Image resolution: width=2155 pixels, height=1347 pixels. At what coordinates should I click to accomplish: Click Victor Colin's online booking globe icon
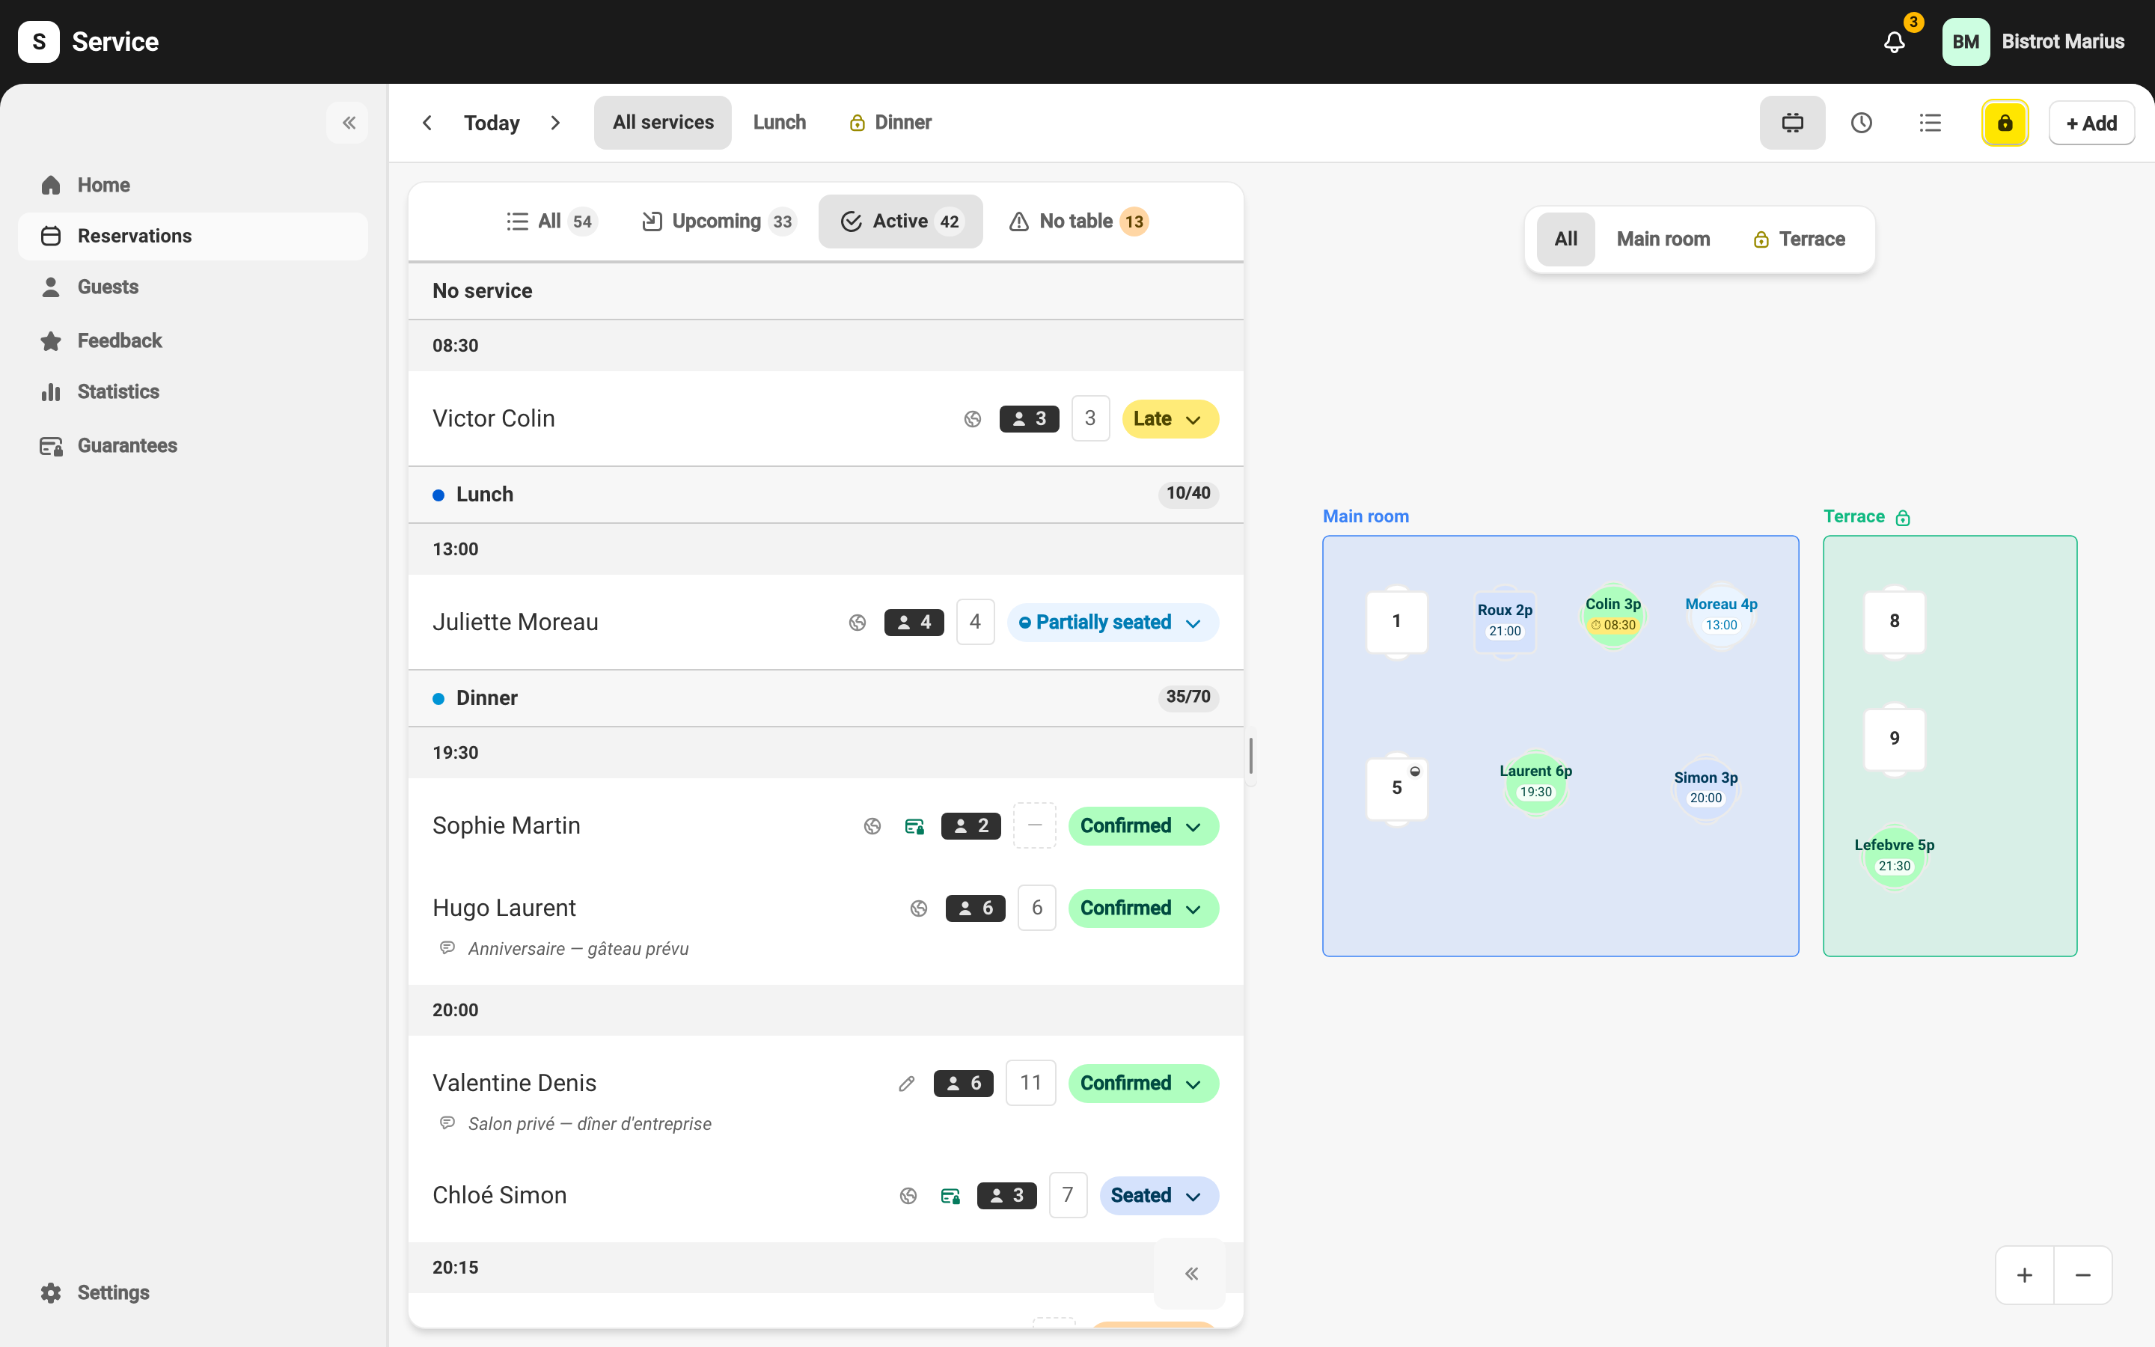(x=973, y=419)
